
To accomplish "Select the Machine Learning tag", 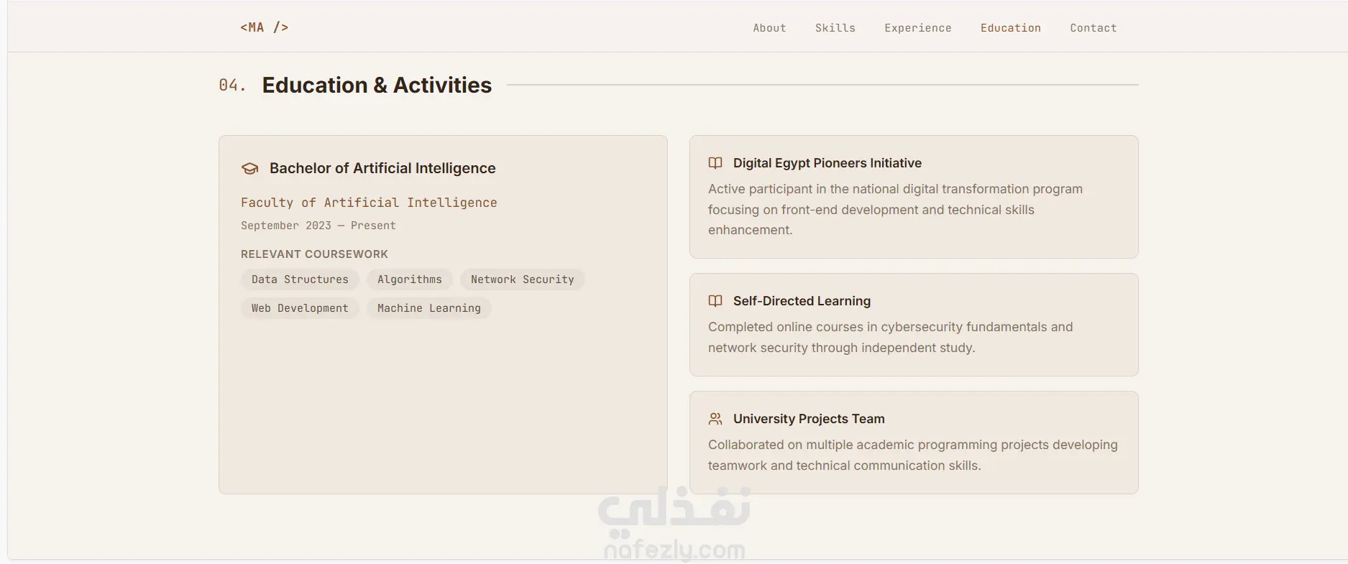I will pos(428,308).
